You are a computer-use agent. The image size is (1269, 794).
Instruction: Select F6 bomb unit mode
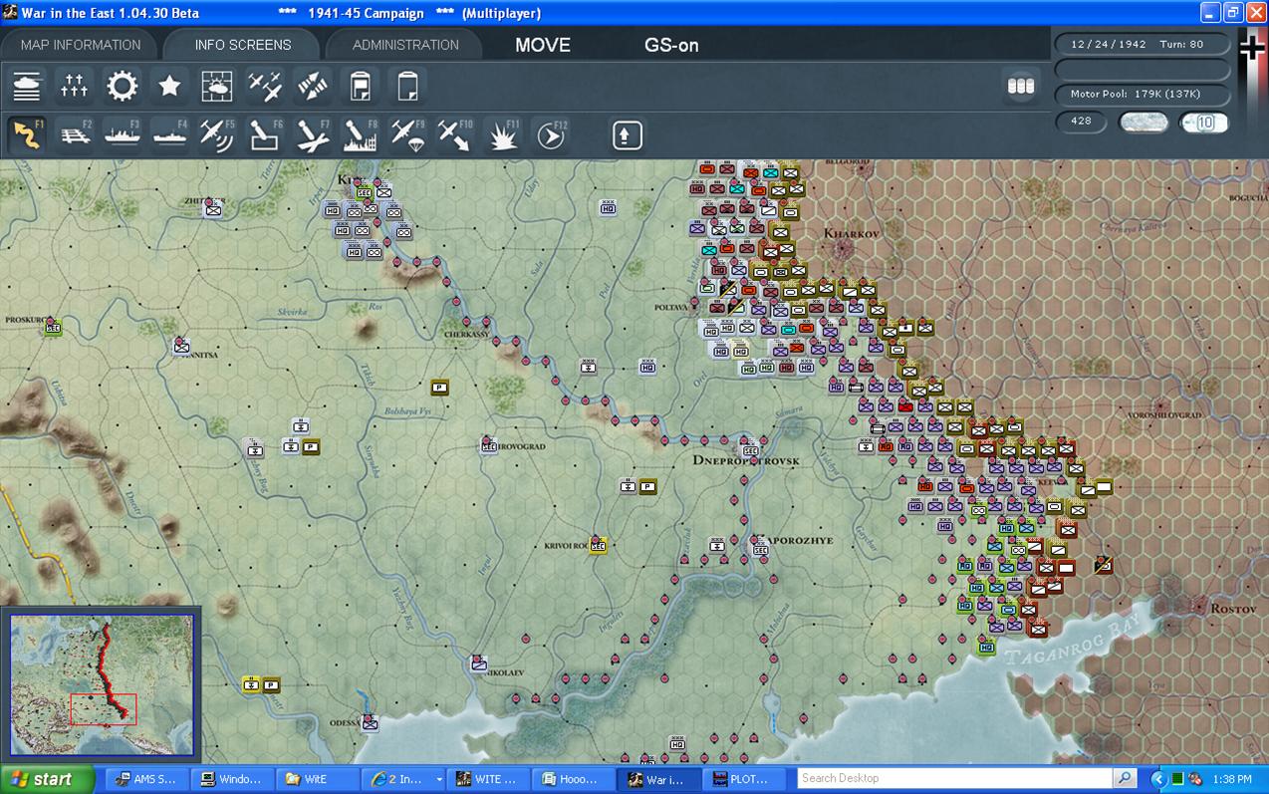[265, 134]
